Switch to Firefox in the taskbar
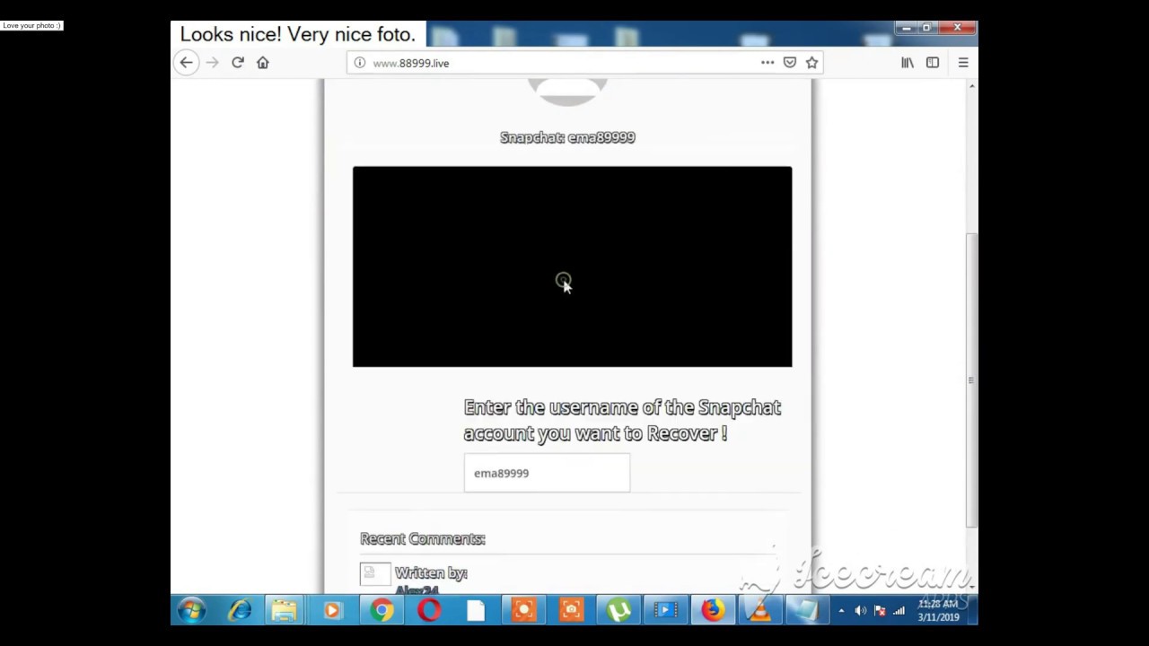Screen dimensions: 1149x646 click(x=712, y=611)
